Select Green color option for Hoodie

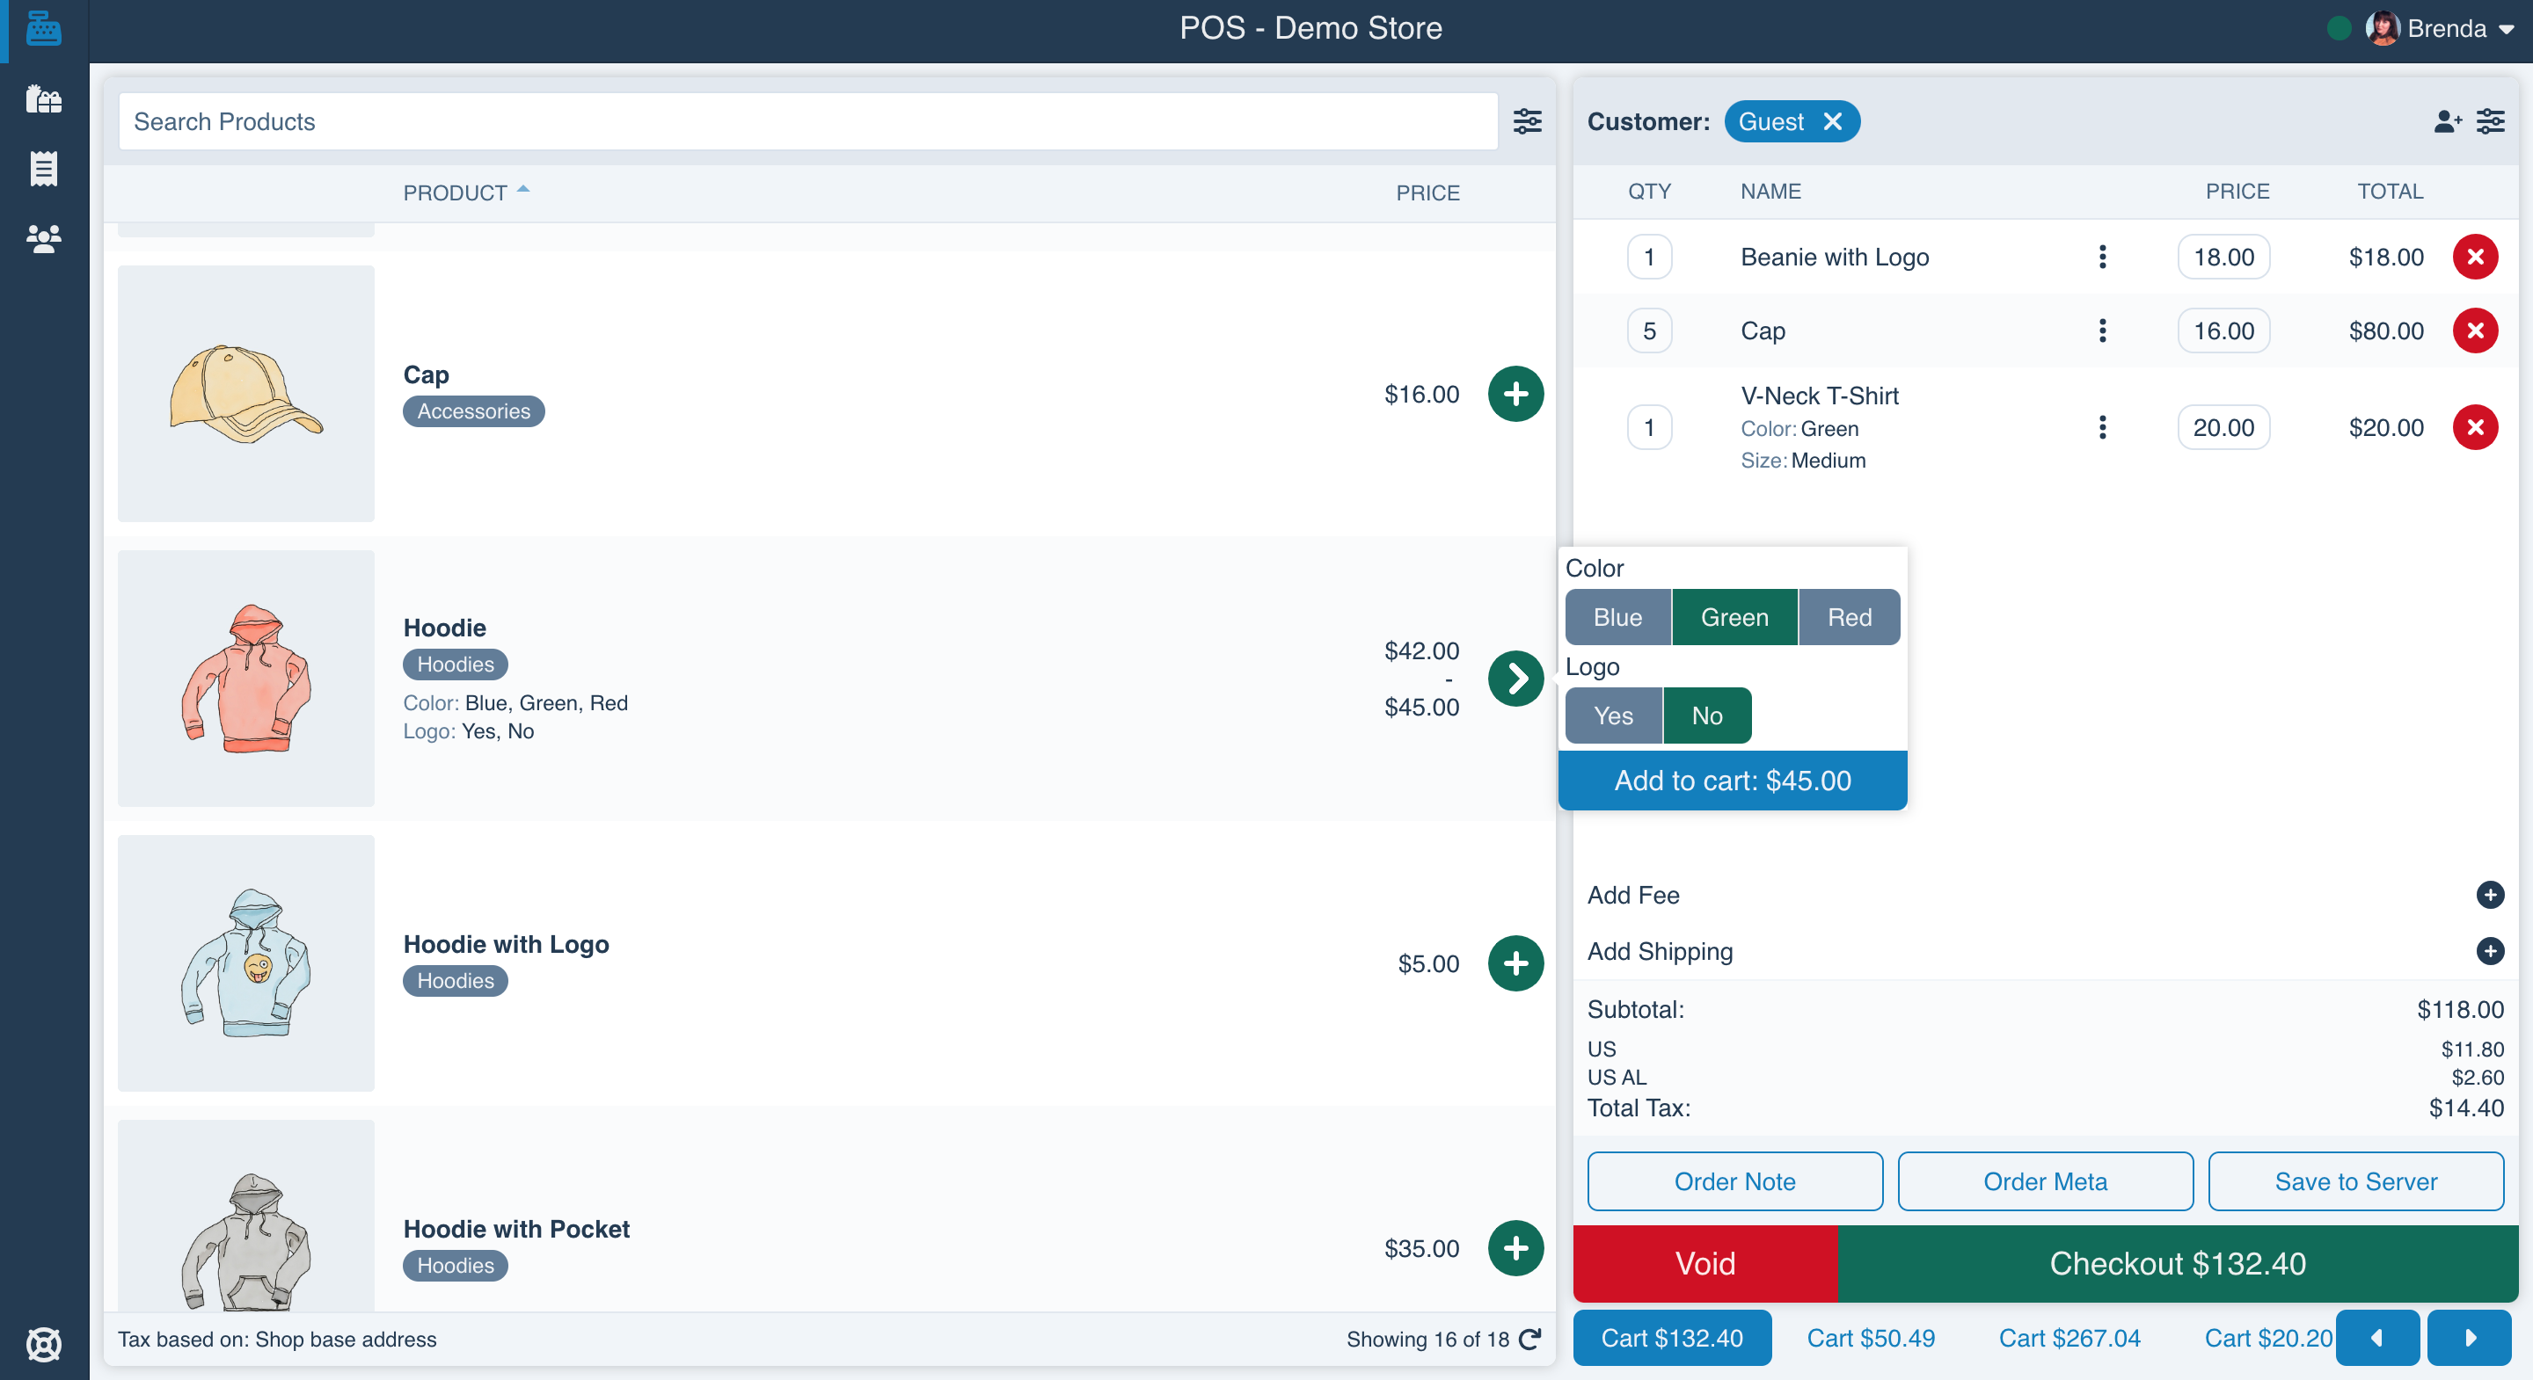click(x=1733, y=617)
